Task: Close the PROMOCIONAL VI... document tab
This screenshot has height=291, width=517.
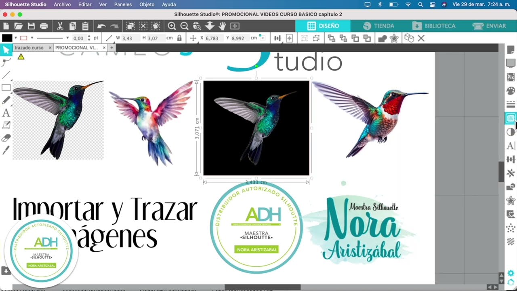Action: 104,48
